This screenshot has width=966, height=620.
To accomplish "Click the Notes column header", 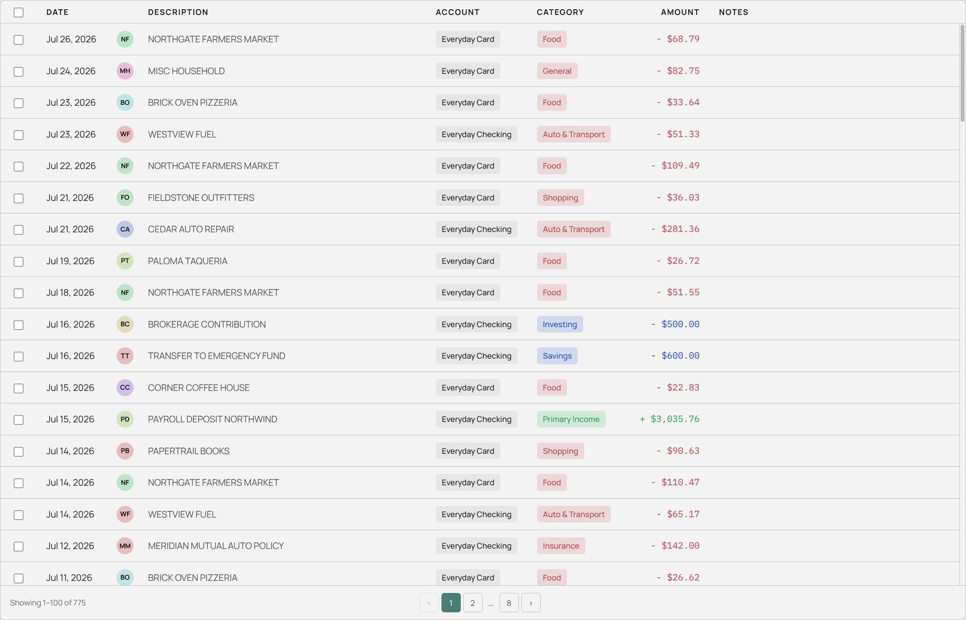I will [734, 12].
